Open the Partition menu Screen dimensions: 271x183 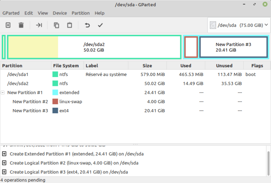pos(80,13)
